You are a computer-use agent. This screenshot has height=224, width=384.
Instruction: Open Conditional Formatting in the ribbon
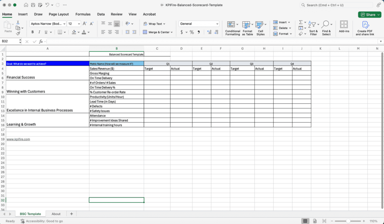point(232,28)
